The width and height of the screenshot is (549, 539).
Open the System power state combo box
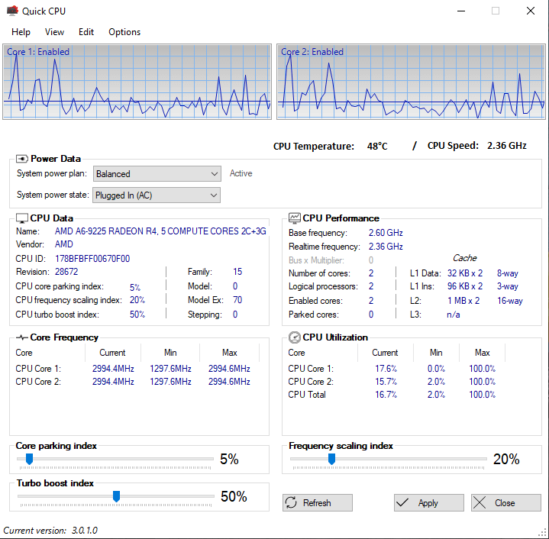click(157, 195)
